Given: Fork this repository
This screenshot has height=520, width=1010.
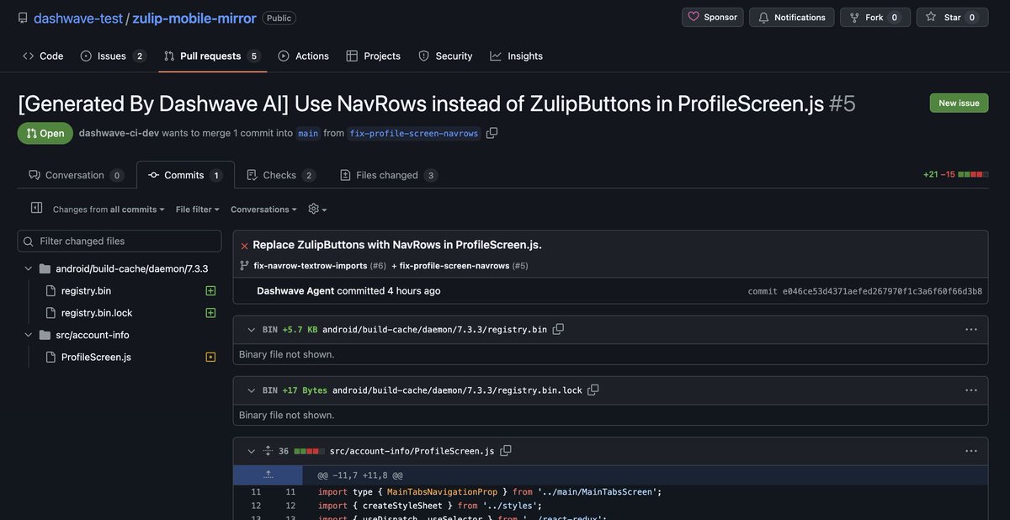Looking at the screenshot, I should pos(874,17).
